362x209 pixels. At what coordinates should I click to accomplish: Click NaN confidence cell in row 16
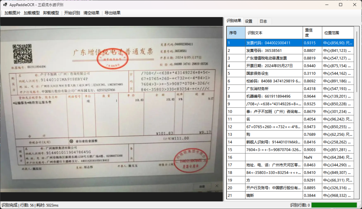coord(312,157)
